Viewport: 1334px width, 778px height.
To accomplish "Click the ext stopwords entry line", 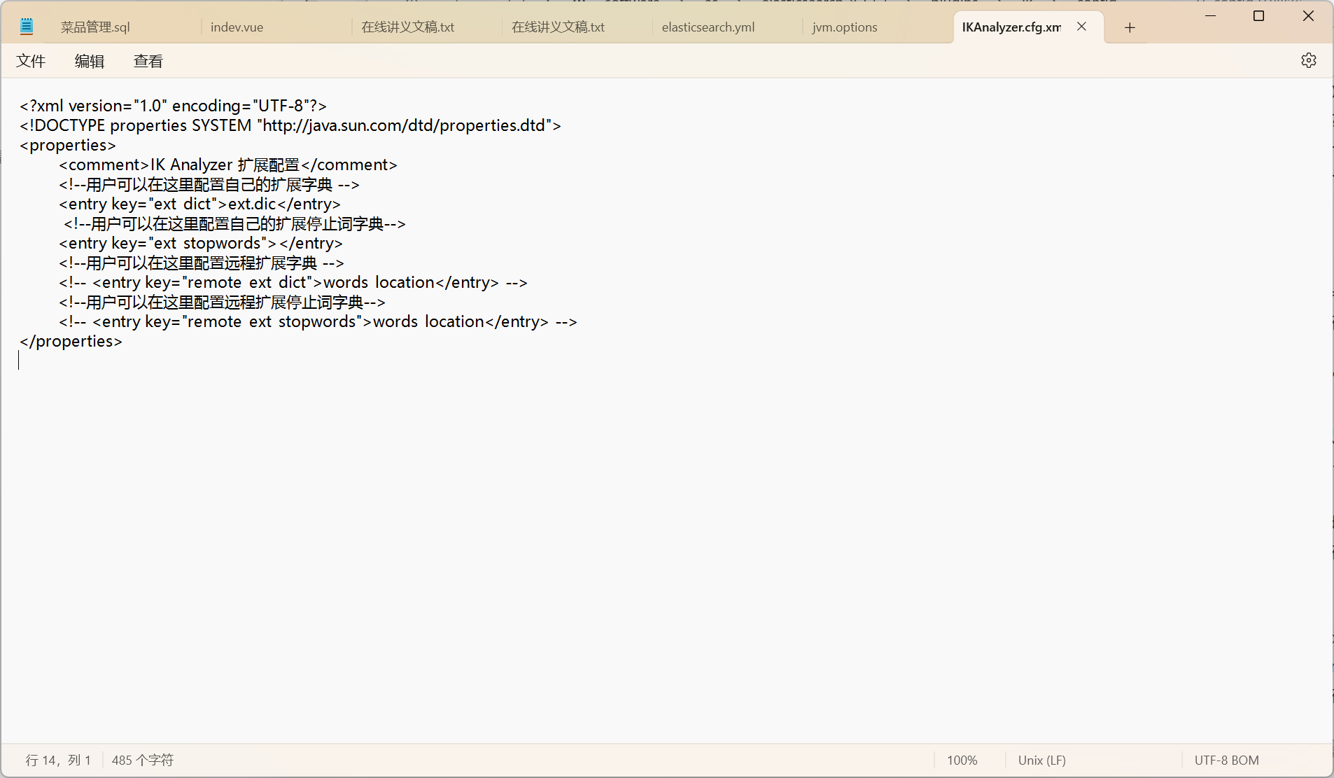I will (x=201, y=243).
